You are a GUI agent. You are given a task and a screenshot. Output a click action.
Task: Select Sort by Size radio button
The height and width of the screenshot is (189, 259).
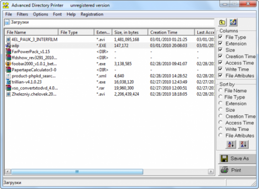[x=221, y=110]
